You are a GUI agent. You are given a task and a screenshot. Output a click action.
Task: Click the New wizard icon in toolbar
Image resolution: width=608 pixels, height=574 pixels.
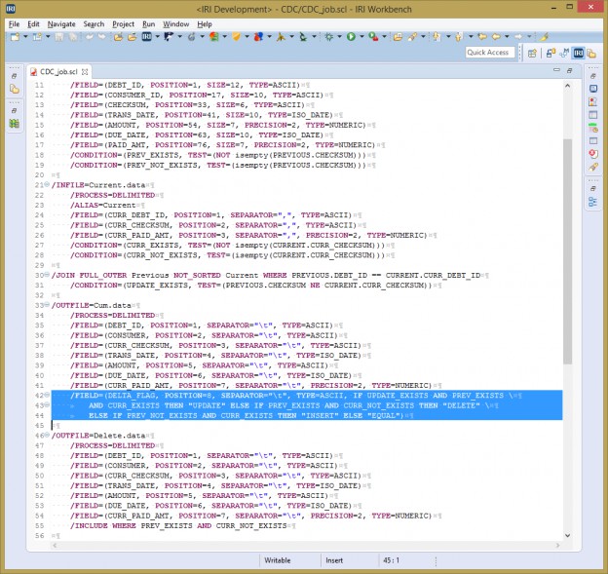(x=16, y=37)
